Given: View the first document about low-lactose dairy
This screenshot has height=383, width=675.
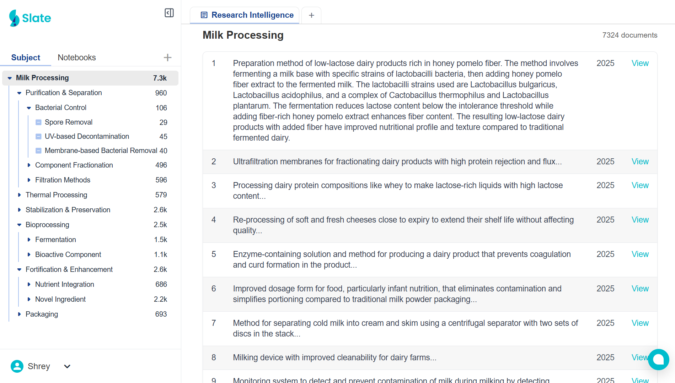Looking at the screenshot, I should (640, 63).
